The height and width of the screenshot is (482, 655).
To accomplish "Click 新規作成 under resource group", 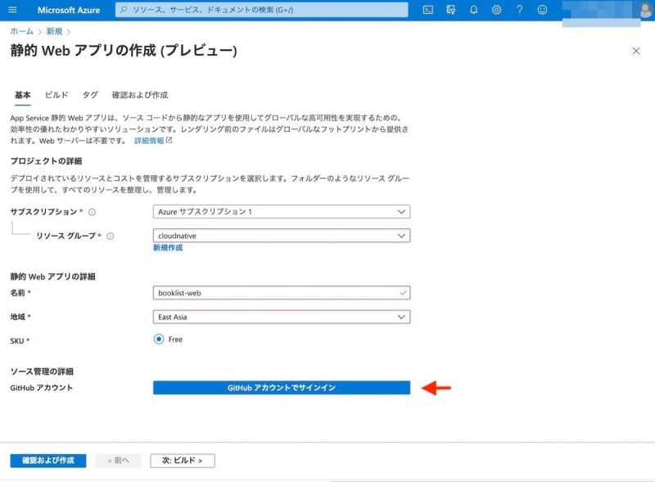I will [x=168, y=248].
